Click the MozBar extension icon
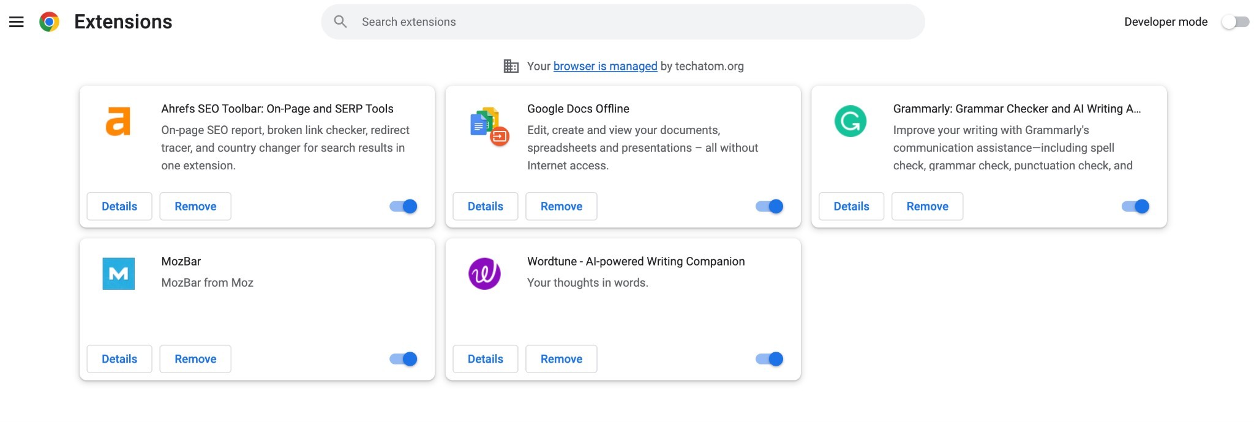This screenshot has height=422, width=1254. tap(118, 274)
